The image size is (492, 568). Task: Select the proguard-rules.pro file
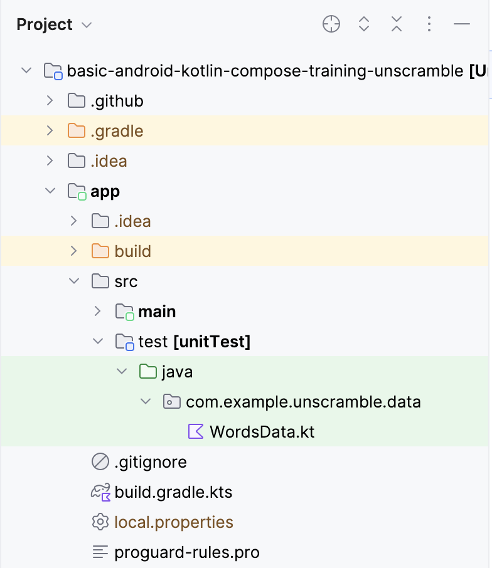186,552
